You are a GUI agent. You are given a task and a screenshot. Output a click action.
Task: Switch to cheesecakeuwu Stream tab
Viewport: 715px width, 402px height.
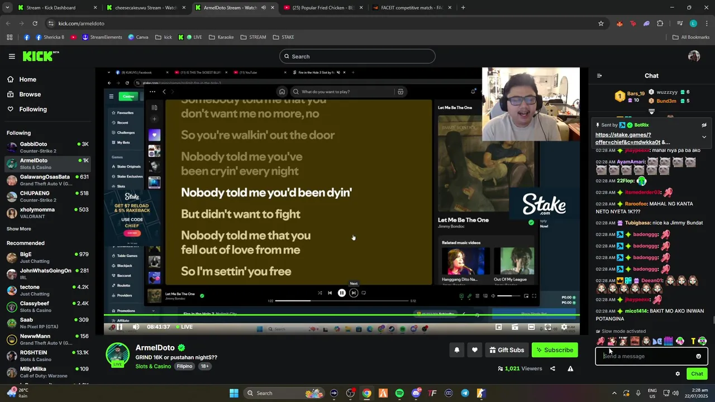pyautogui.click(x=145, y=8)
